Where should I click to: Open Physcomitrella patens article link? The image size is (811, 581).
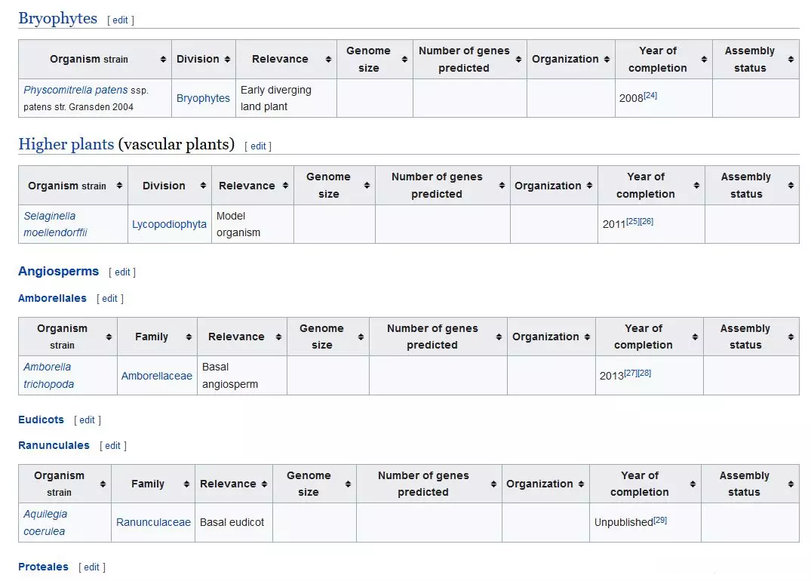[65, 91]
